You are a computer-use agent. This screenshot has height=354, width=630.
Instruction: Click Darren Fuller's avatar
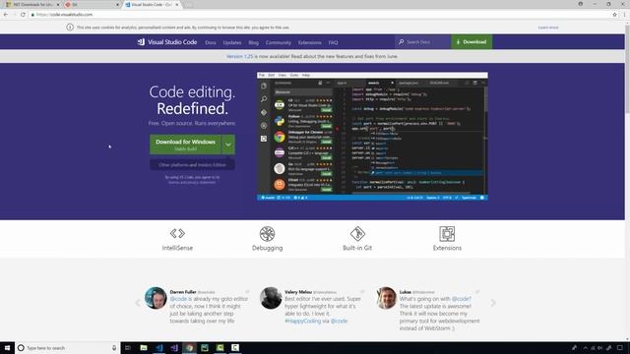tap(156, 298)
